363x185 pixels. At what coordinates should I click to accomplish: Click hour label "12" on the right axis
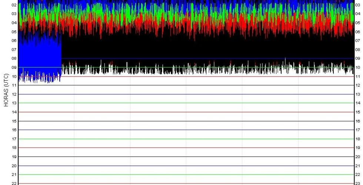pyautogui.click(x=358, y=85)
